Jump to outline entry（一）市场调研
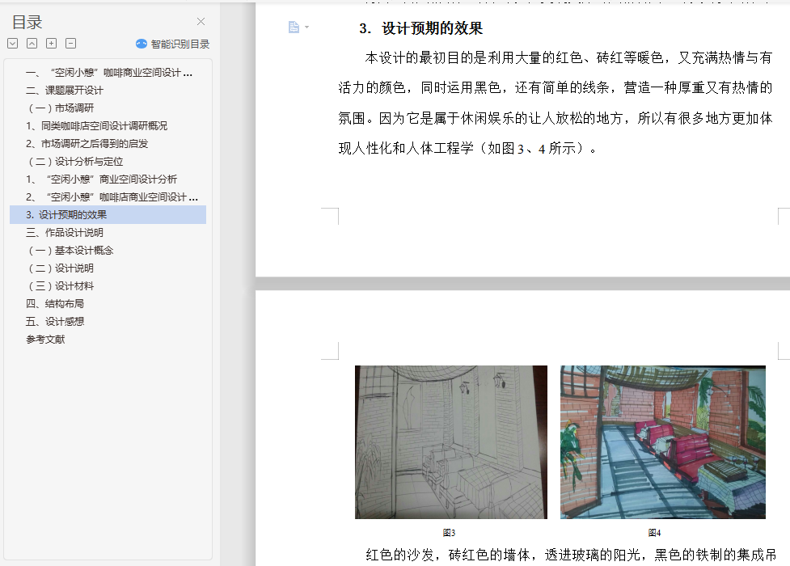This screenshot has width=790, height=566. [x=61, y=108]
